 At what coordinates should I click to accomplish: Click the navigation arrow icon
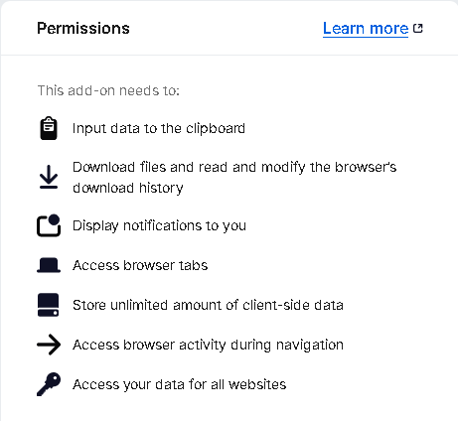[x=49, y=345]
